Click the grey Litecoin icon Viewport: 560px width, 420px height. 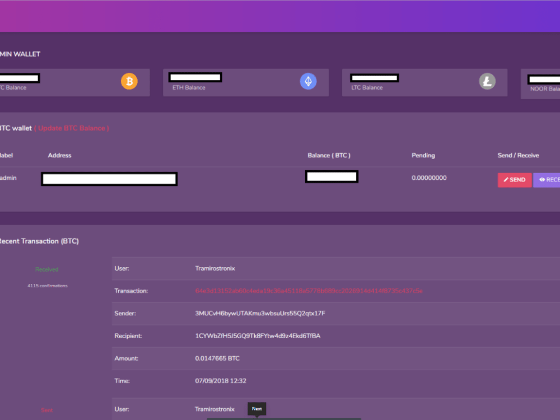pyautogui.click(x=487, y=81)
